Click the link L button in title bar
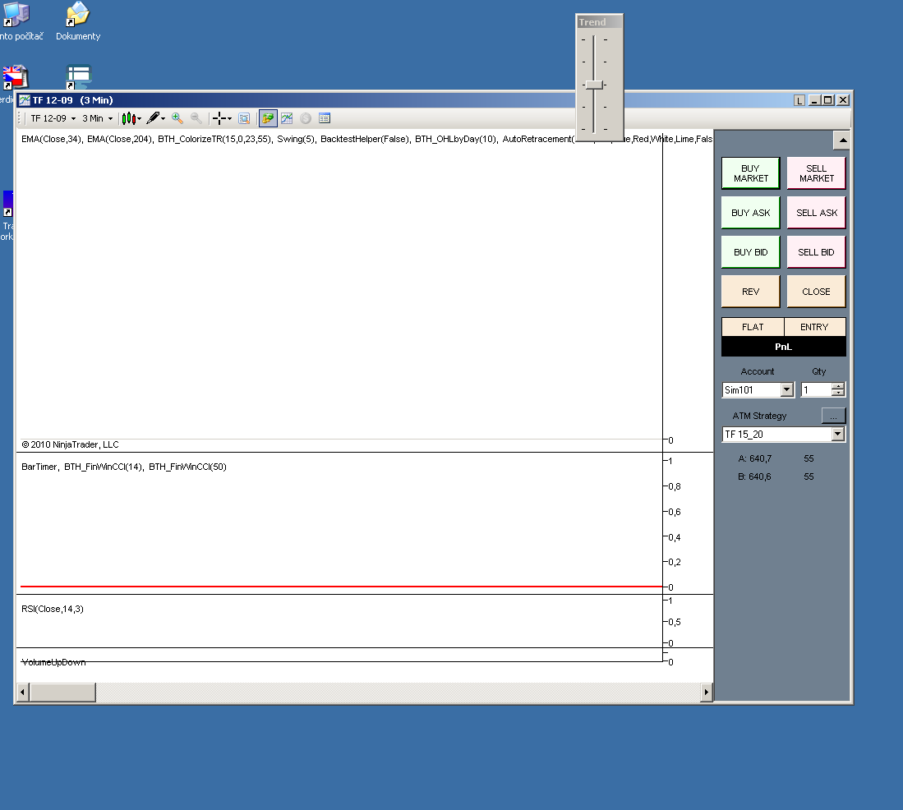 799,100
